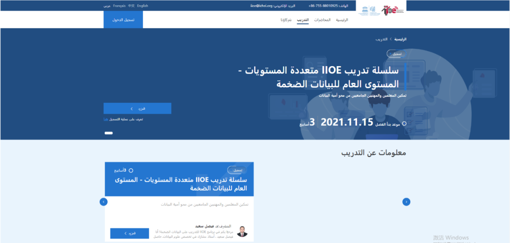The width and height of the screenshot is (510, 243).
Task: Click the email address iioe@ichei.org
Action: tap(261, 6)
